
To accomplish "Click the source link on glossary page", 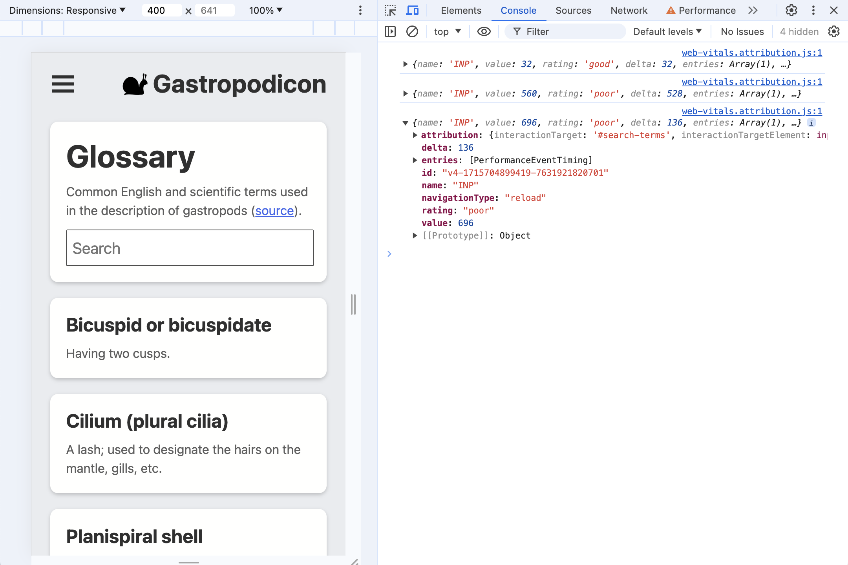I will pyautogui.click(x=275, y=211).
